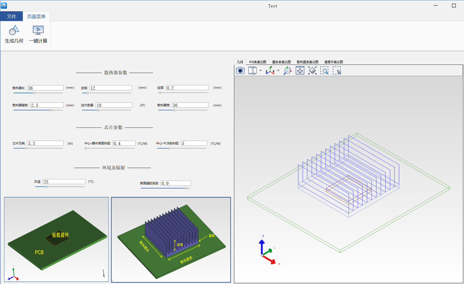
Task: Click the 一键计算 one-click compute icon
Action: pyautogui.click(x=38, y=31)
